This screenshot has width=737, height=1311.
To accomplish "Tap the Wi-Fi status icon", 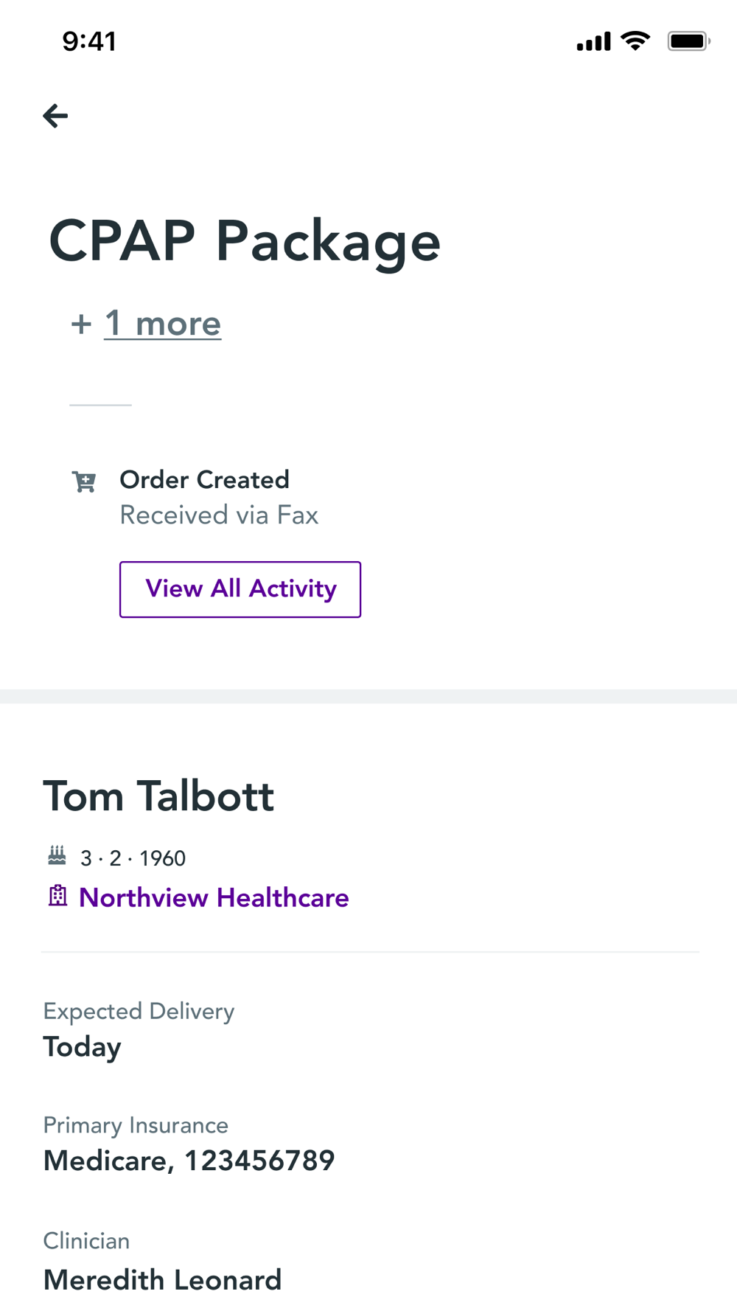I will (x=635, y=41).
